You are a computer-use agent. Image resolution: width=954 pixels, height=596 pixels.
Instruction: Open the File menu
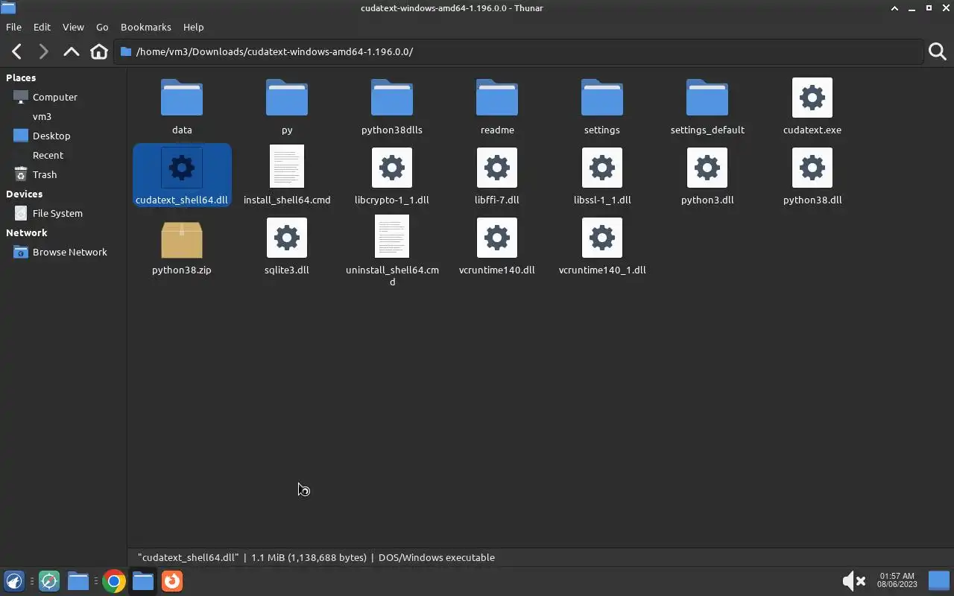point(13,27)
